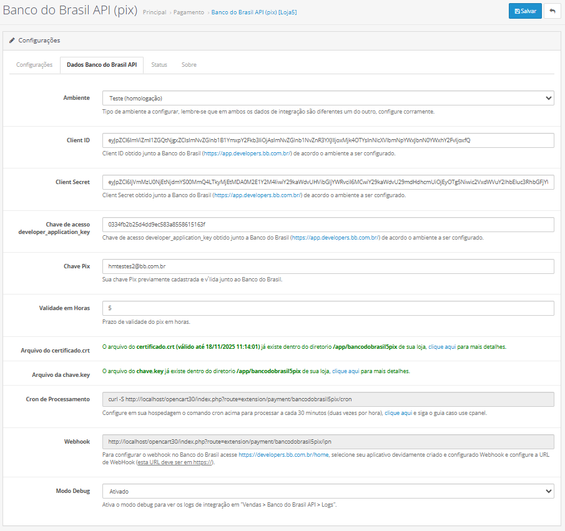Viewport: 565px width, 531px height.
Task: Click the 'Arquivo do certificado.crt' label
Action: point(55,351)
